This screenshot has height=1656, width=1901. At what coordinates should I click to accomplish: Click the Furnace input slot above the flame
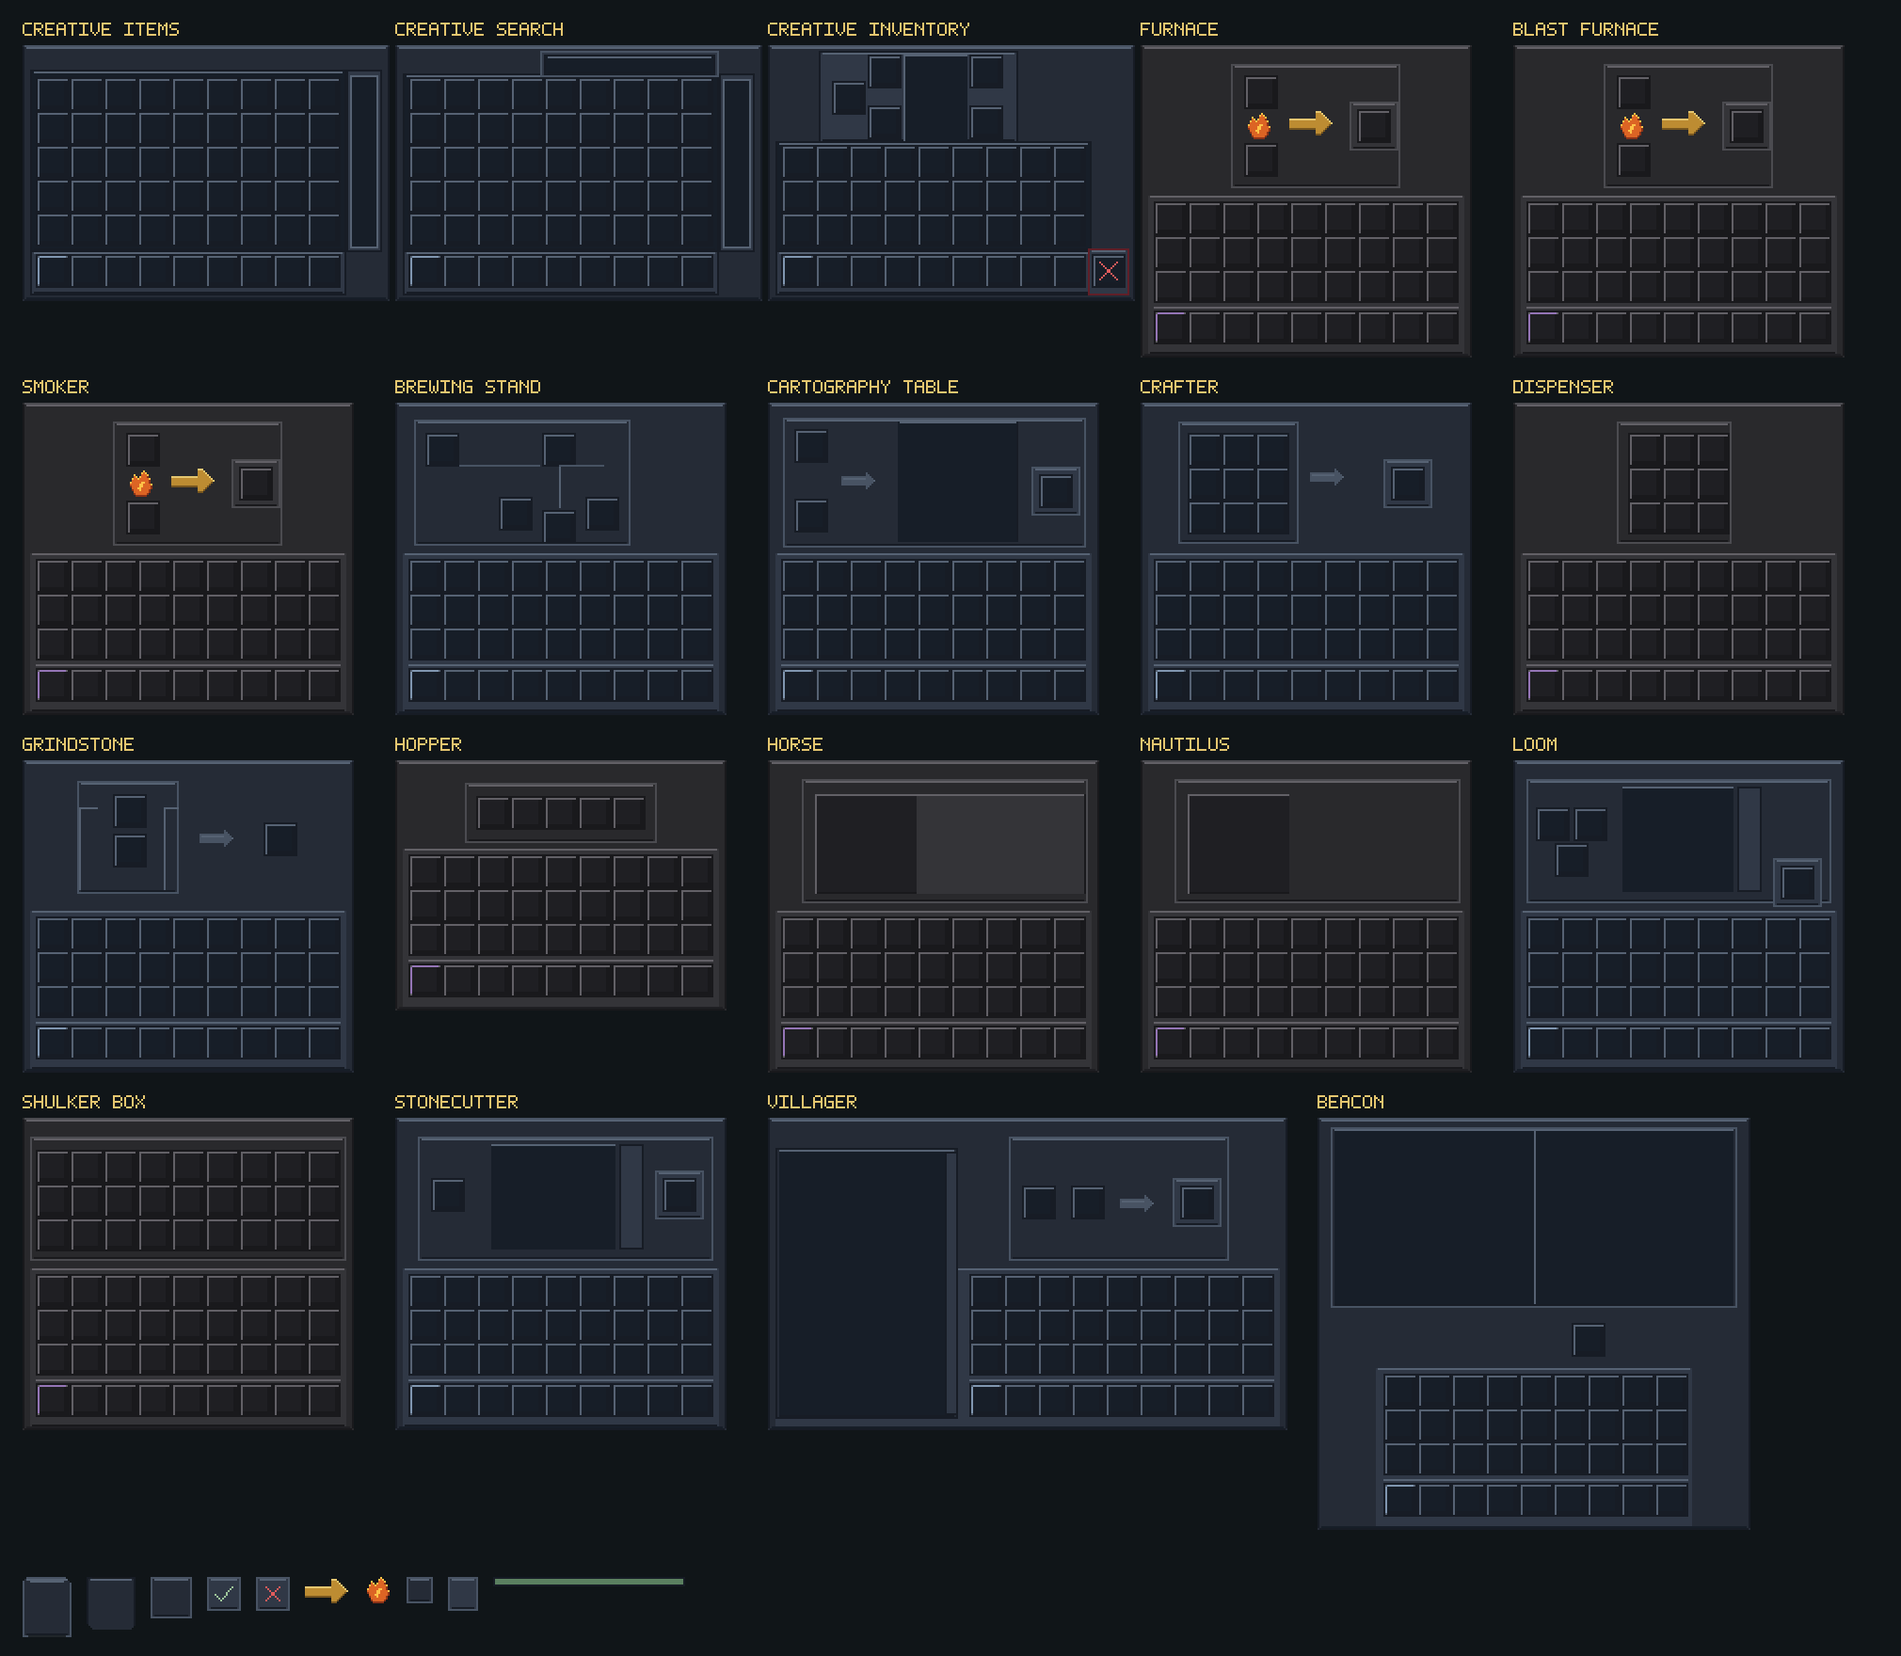1261,92
